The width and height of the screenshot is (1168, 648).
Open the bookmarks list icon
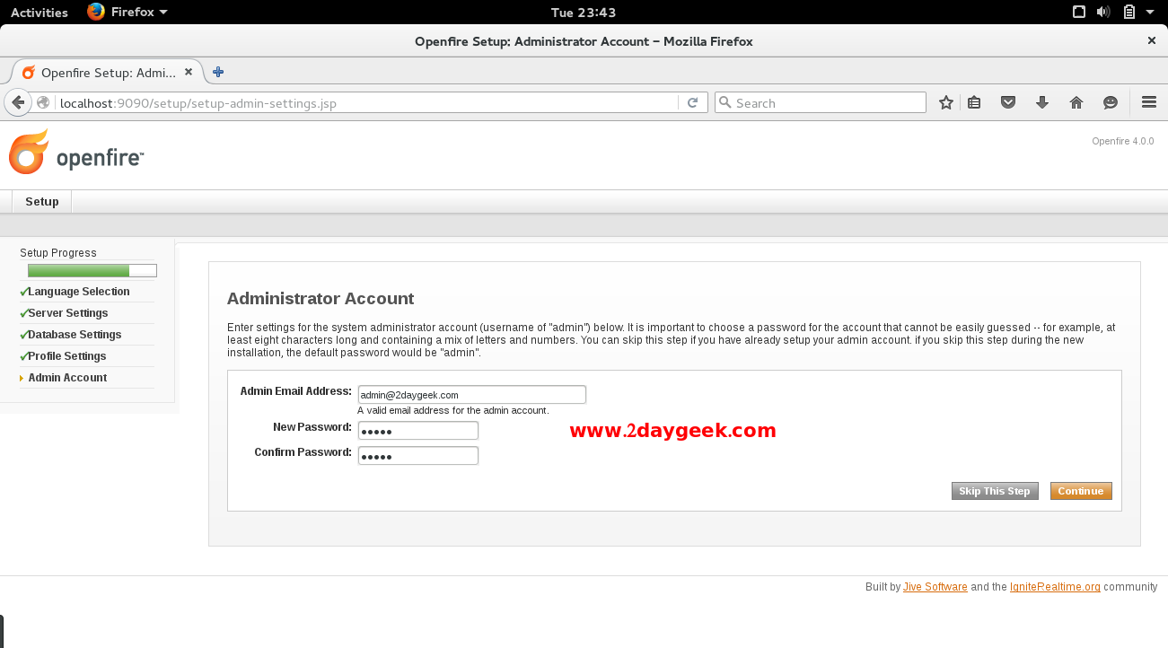974,102
